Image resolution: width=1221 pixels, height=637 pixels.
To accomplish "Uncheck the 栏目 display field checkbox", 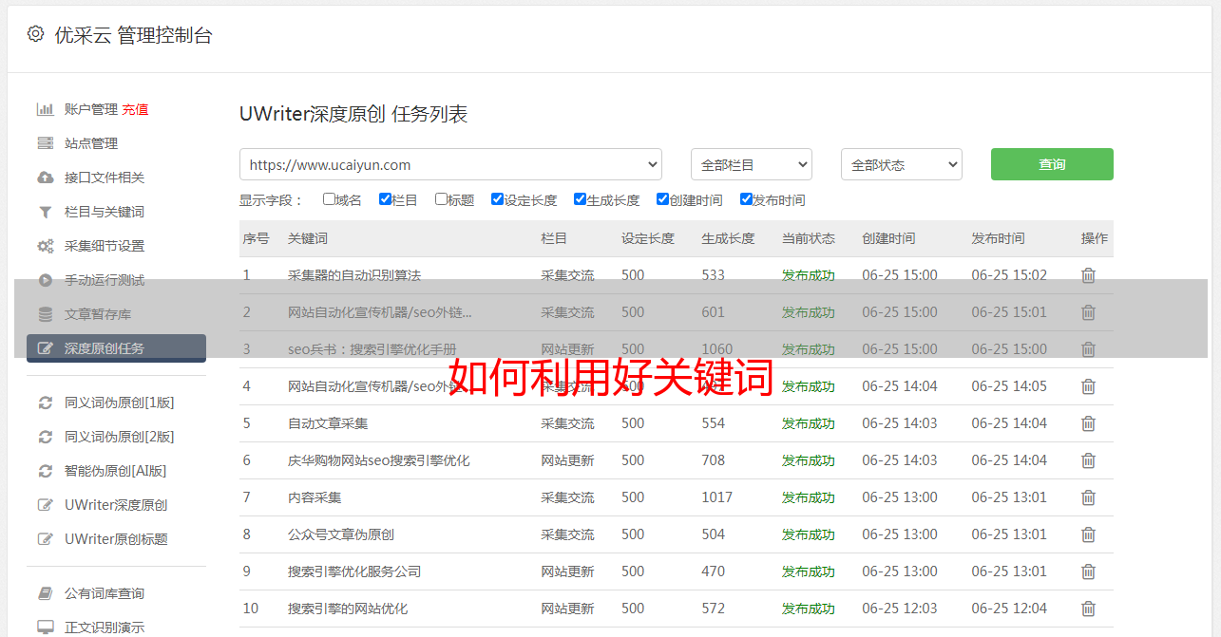I will tap(385, 199).
